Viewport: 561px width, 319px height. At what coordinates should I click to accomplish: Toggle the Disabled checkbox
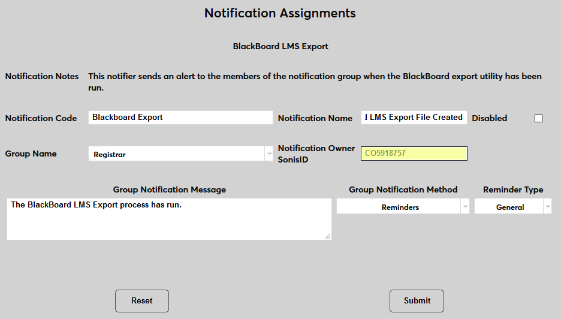coord(538,119)
